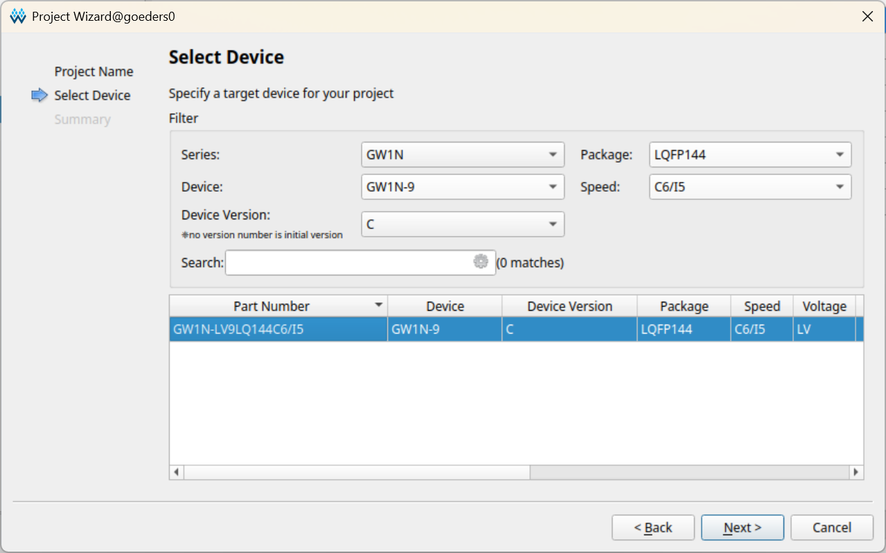Go to the next wizard page
This screenshot has height=553, width=886.
click(x=743, y=527)
